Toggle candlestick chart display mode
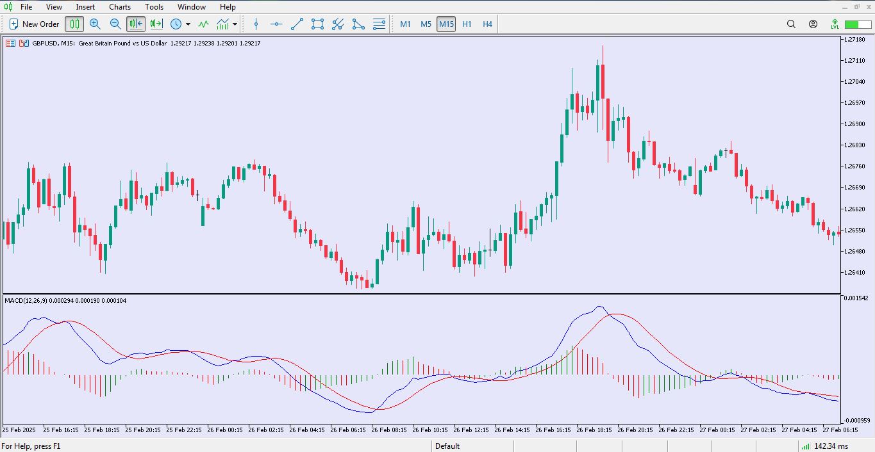Screen dimensions: 875x452 point(74,24)
